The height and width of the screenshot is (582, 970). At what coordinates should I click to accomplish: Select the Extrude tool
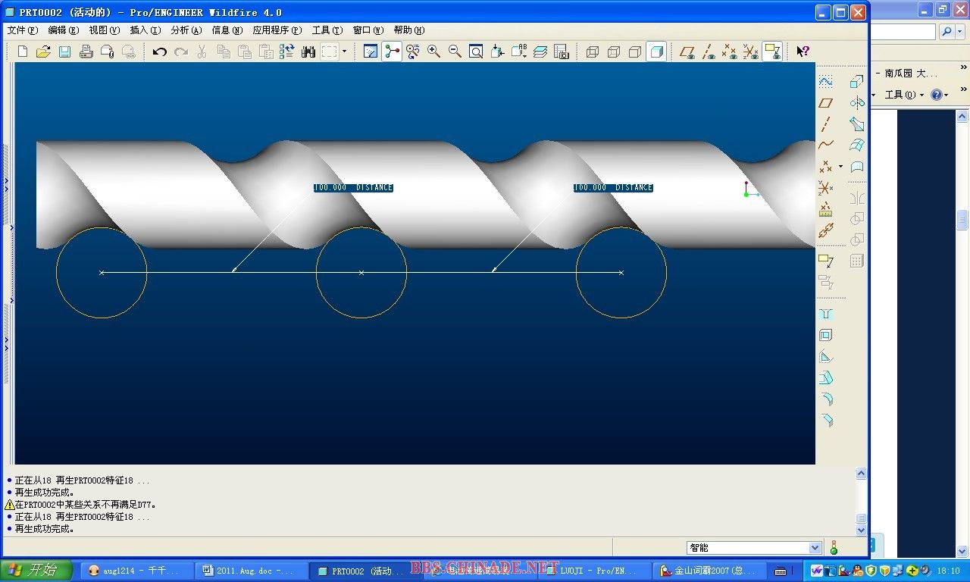pos(857,81)
